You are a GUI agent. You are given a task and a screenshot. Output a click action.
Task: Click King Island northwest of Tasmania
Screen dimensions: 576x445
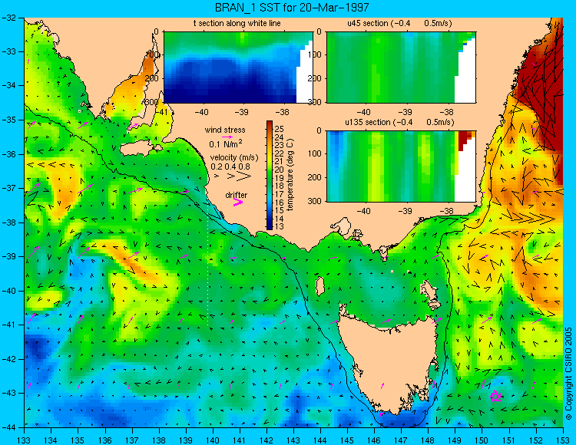(x=320, y=285)
